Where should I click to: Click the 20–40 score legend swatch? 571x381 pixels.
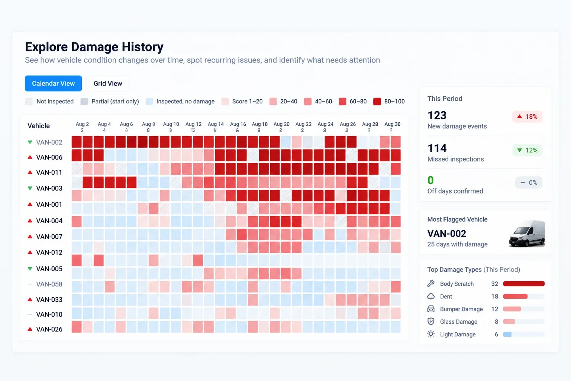click(x=273, y=102)
